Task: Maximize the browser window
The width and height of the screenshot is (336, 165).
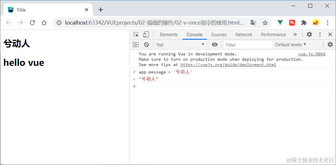Action: point(310,6)
